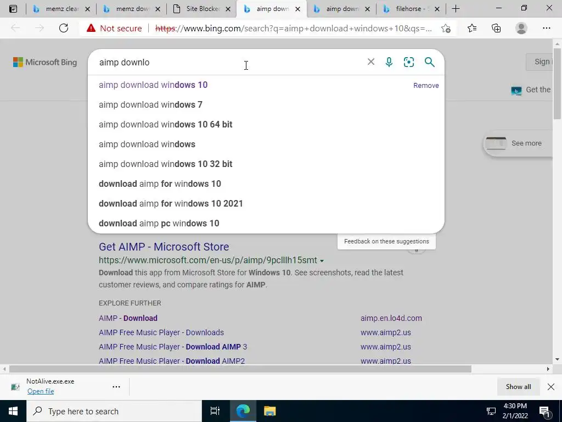The height and width of the screenshot is (422, 562).
Task: Open Edge Settings and more menu
Action: pyautogui.click(x=546, y=29)
